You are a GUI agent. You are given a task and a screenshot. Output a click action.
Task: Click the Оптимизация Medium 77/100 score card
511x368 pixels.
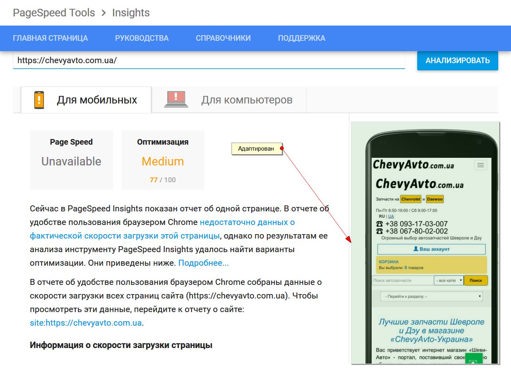(x=163, y=160)
